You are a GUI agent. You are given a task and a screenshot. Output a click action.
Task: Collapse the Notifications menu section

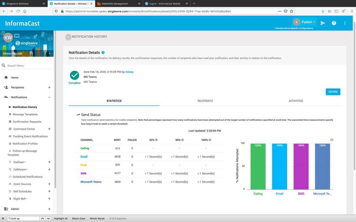(49, 97)
